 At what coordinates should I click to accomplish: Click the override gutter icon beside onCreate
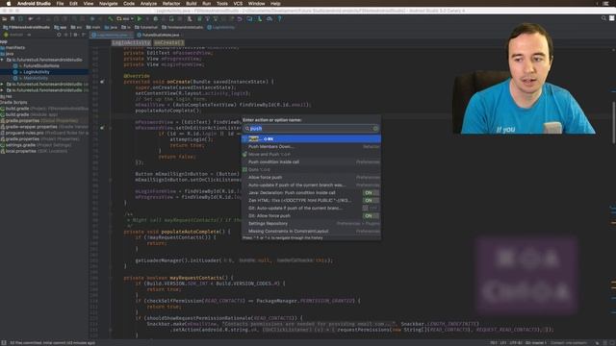[x=102, y=82]
